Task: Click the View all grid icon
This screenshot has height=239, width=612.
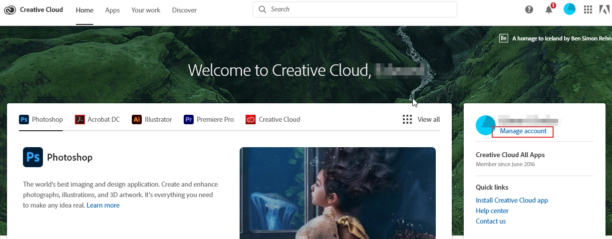Action: coord(407,119)
